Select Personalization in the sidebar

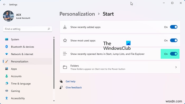point(27,62)
